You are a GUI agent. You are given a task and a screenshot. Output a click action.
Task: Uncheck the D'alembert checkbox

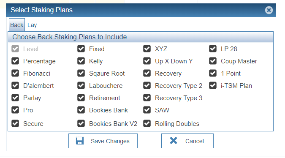15,85
